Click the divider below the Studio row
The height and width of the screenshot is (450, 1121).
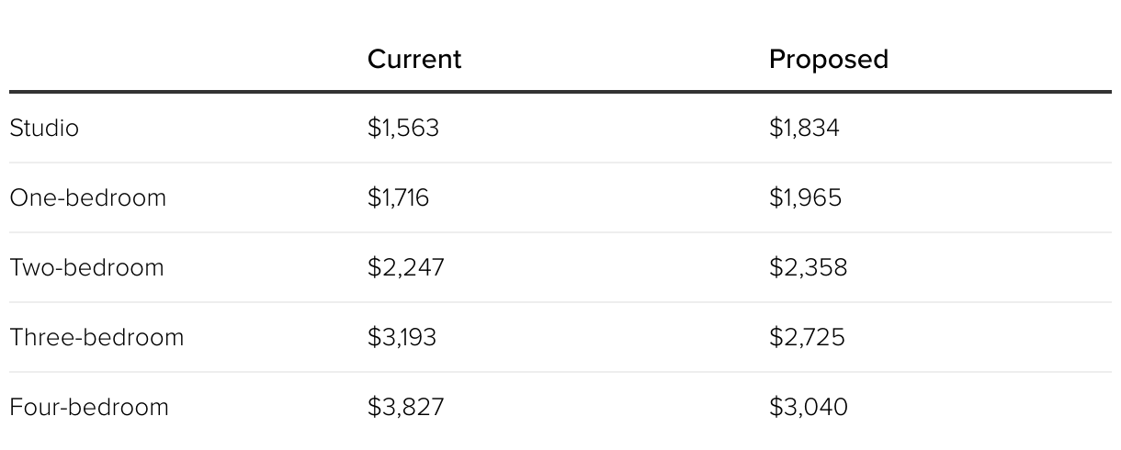click(560, 163)
